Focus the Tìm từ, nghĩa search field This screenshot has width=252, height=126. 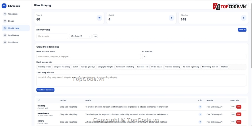click(x=52, y=36)
